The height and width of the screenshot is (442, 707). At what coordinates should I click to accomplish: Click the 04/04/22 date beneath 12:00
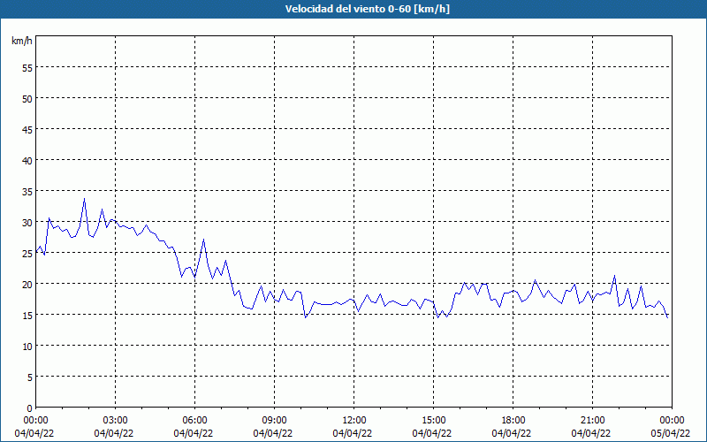point(353,433)
